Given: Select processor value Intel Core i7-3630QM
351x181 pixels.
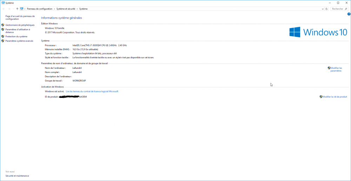Looking at the screenshot, I should (x=100, y=45).
